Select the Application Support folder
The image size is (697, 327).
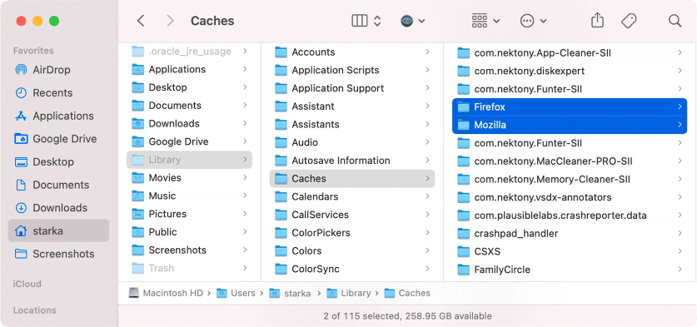[x=352, y=88]
